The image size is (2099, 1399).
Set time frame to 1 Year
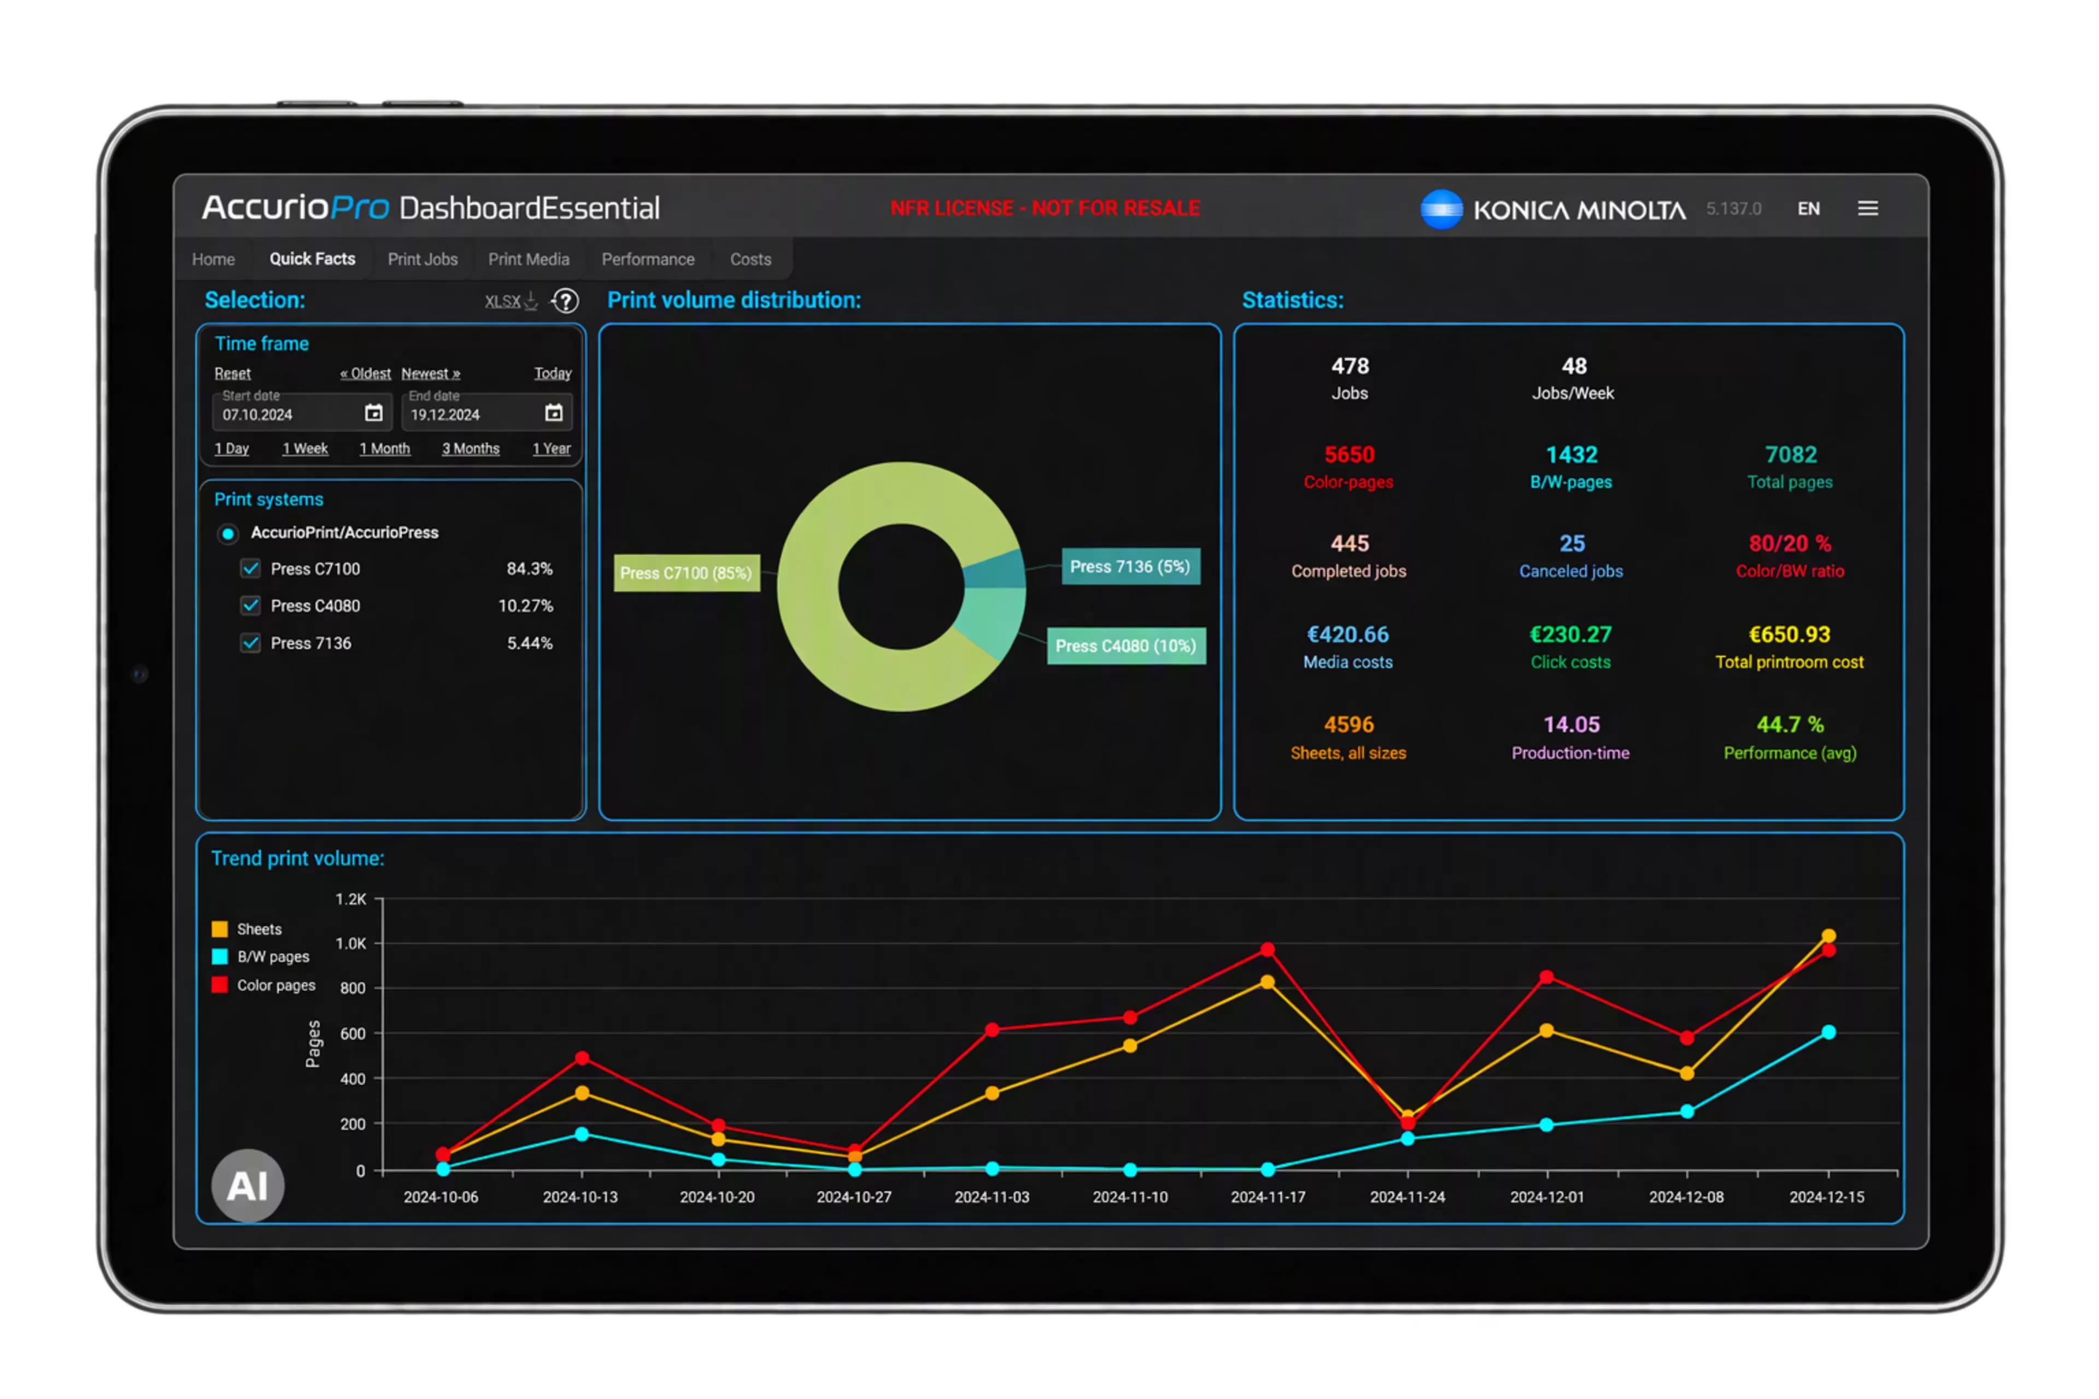[552, 448]
